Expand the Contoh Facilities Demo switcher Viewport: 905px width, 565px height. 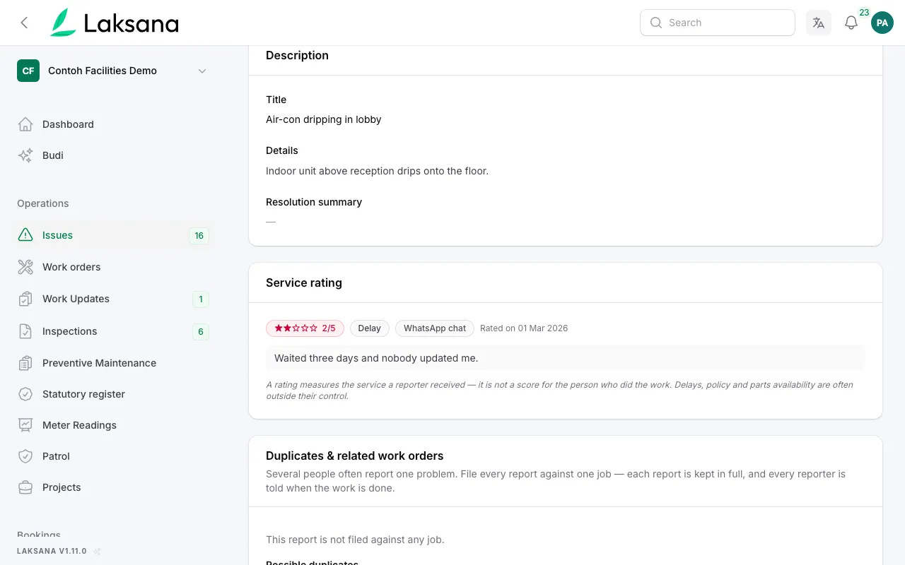click(113, 71)
